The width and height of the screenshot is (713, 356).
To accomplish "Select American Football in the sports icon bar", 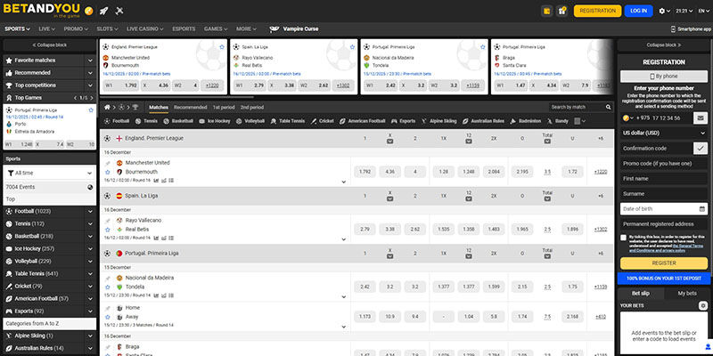I will [x=363, y=121].
